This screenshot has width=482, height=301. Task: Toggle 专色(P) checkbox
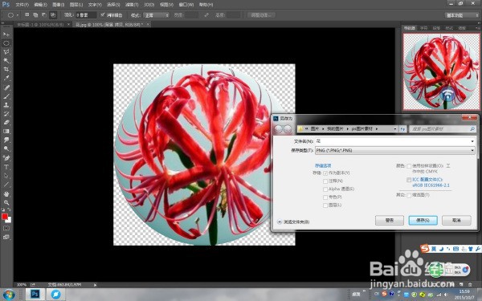(325, 197)
